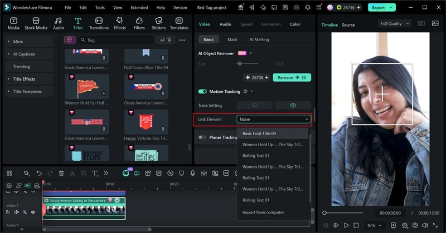Open the Audio library
Screen dimensions: 446x233
pyautogui.click(x=59, y=23)
